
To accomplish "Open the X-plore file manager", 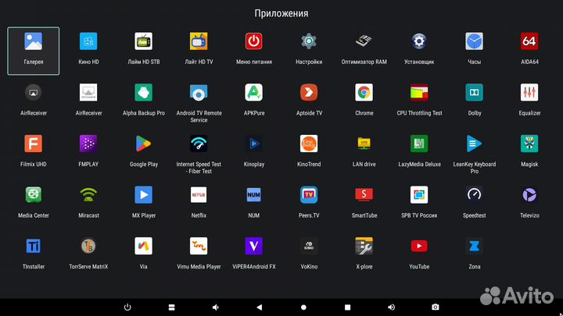I will [x=364, y=247].
